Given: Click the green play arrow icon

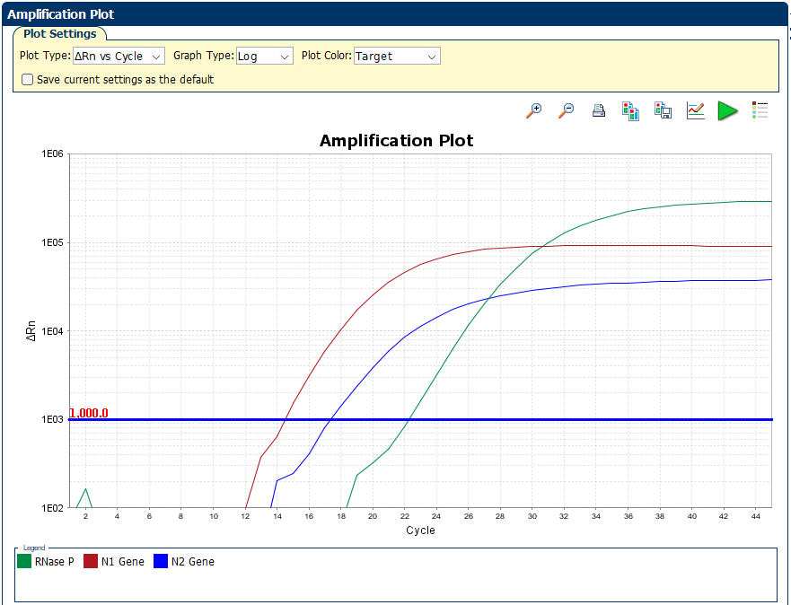Looking at the screenshot, I should click(x=727, y=110).
